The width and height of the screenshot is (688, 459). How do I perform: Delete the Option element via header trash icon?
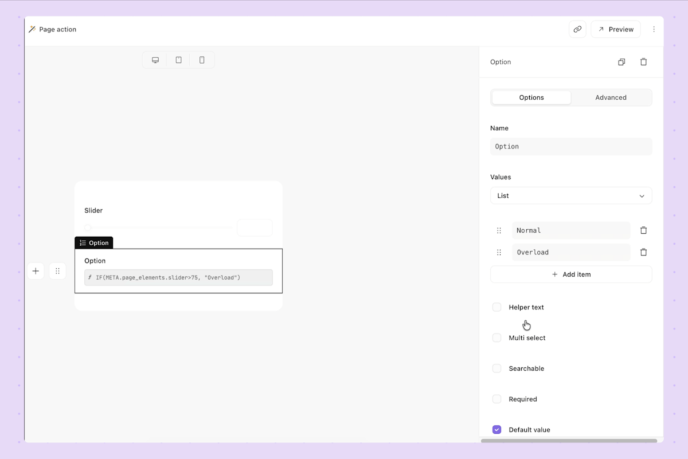click(x=643, y=62)
